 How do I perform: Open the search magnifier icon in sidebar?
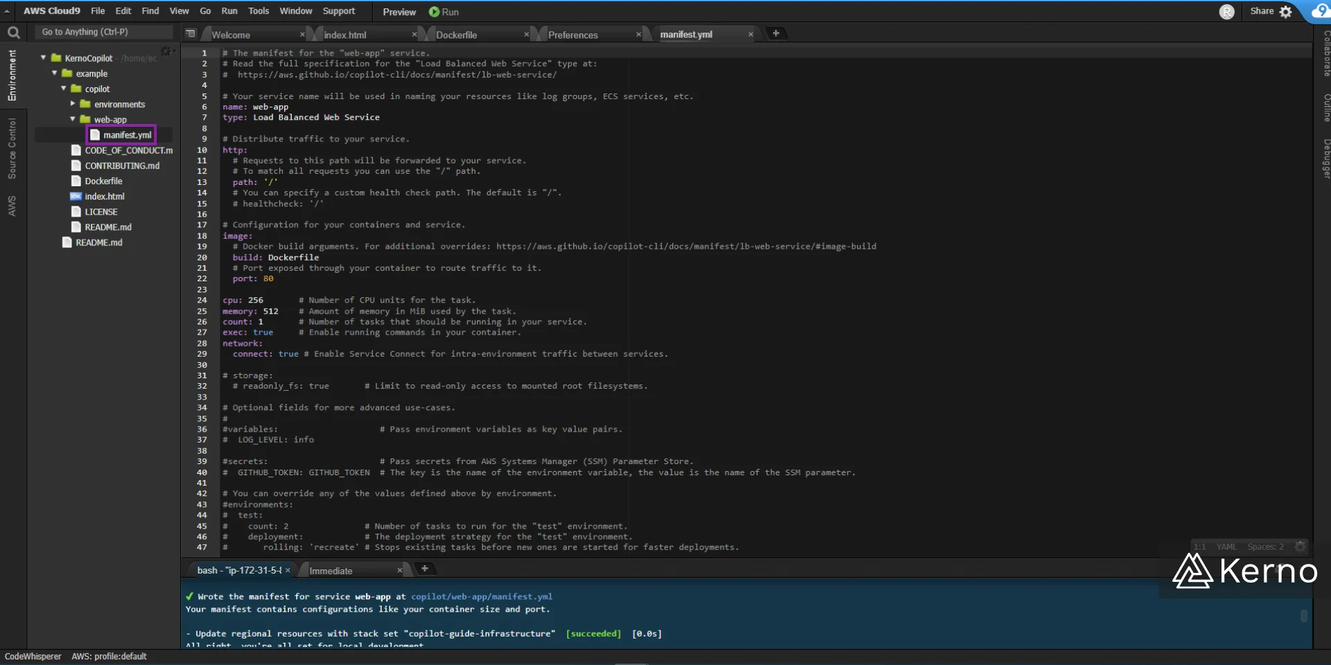click(13, 33)
